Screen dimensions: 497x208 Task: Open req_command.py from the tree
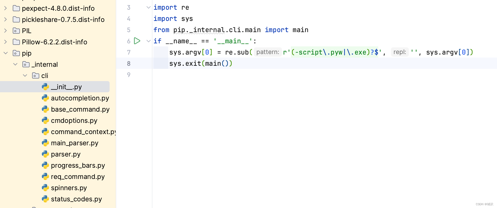tap(78, 177)
